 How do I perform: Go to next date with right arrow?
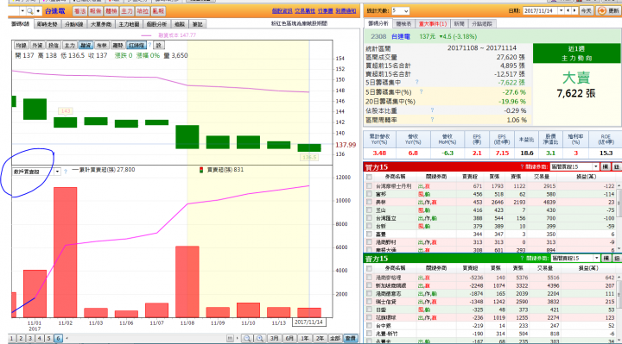(x=574, y=10)
